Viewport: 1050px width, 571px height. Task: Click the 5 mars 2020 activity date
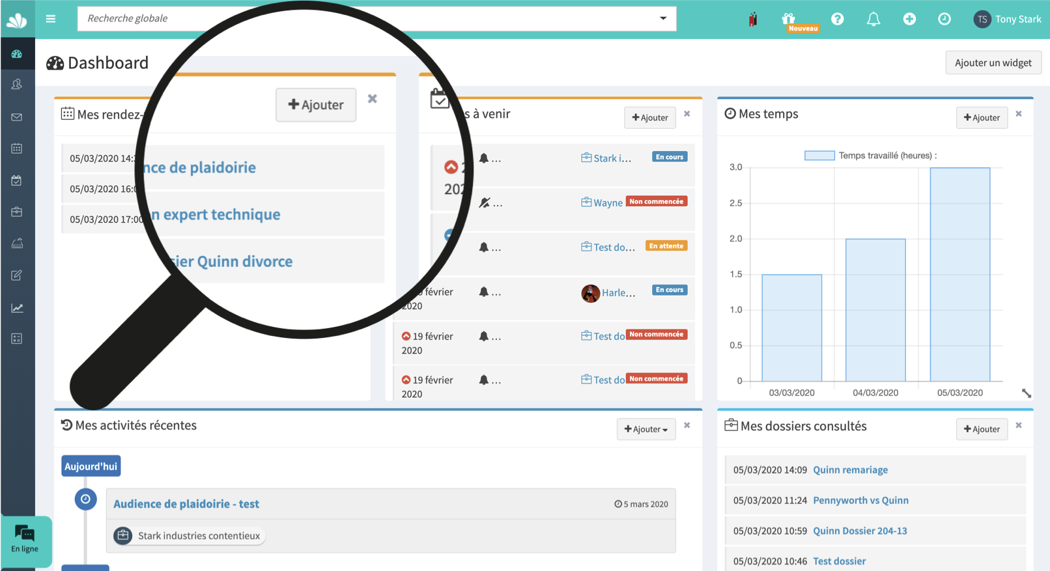point(642,504)
